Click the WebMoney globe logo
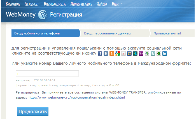The height and width of the screenshot is (119, 196). (x=43, y=15)
